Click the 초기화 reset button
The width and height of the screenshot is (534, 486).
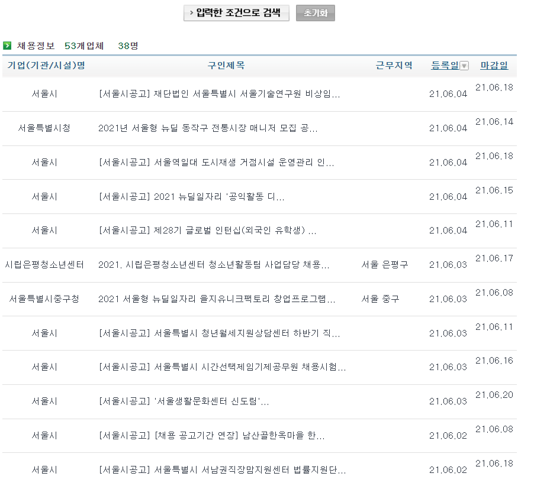(316, 13)
